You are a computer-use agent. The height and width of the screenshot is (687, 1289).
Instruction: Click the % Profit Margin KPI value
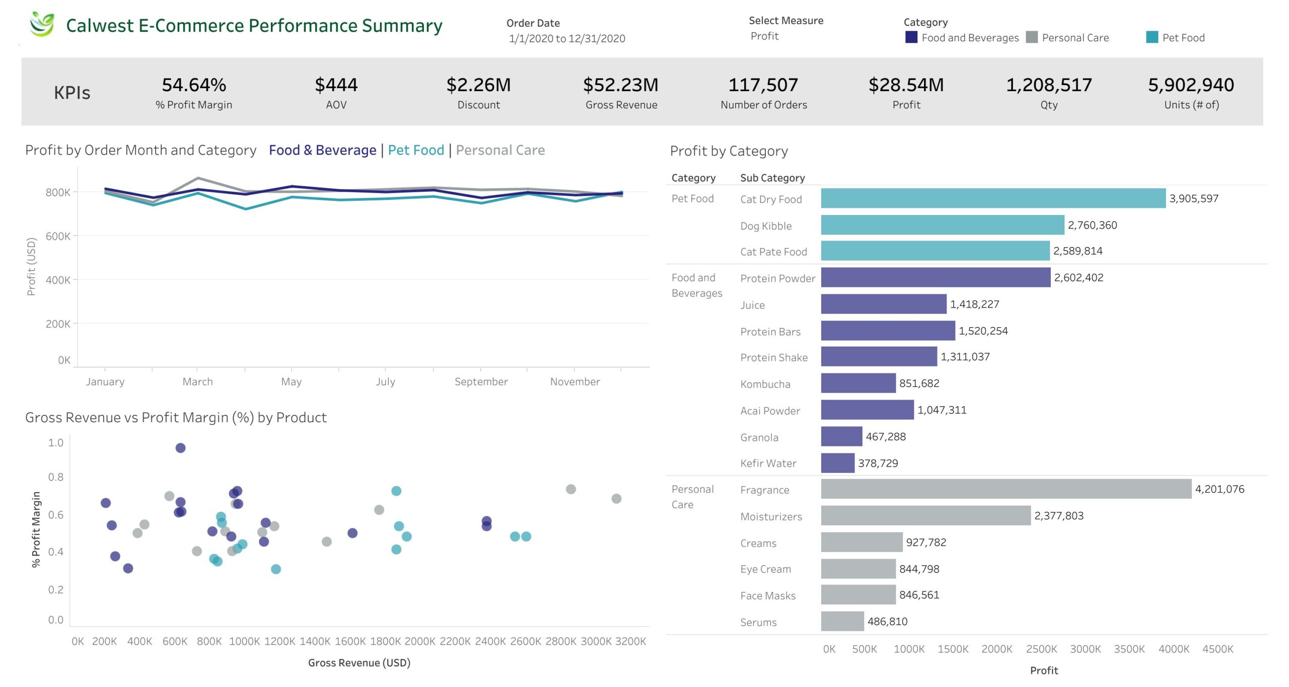click(194, 85)
